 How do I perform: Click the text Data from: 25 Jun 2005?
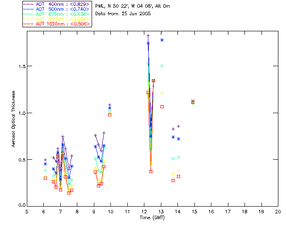coord(123,14)
